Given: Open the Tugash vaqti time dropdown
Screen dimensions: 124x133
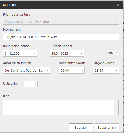Looking at the screenshot, I should [116, 70].
